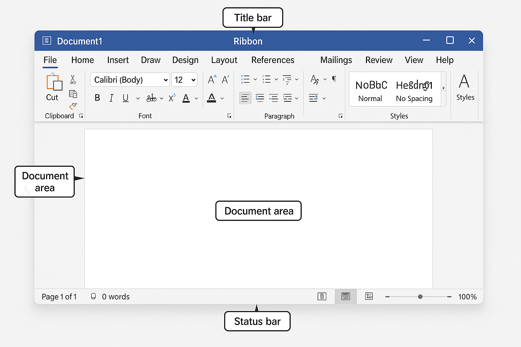Toggle Bold formatting
Viewport: 521px width, 347px height.
click(x=97, y=98)
